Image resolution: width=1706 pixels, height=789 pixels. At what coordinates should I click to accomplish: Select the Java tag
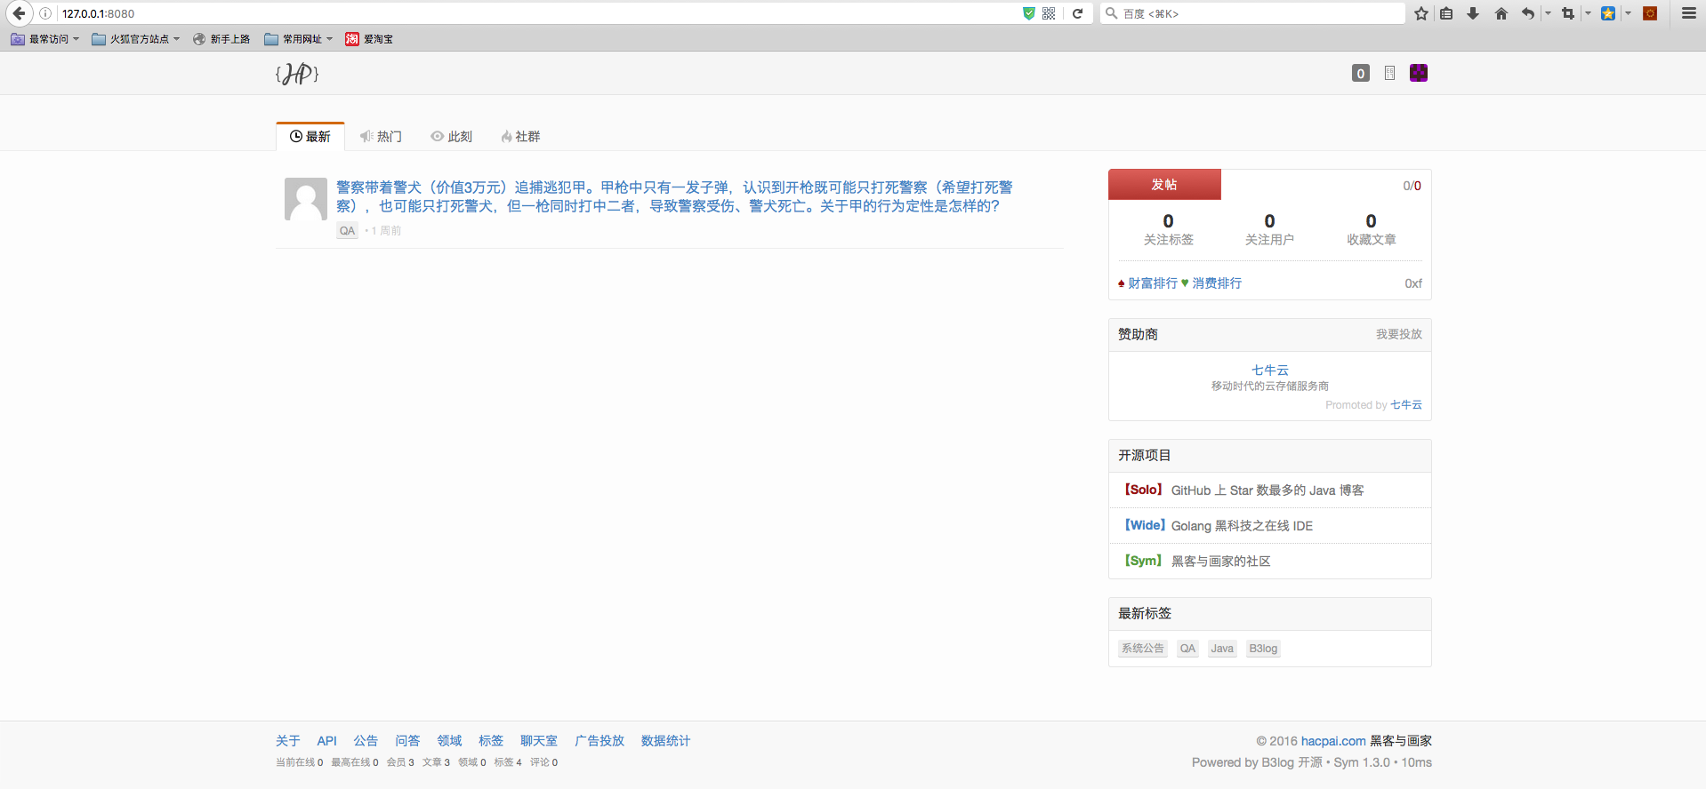(1222, 649)
